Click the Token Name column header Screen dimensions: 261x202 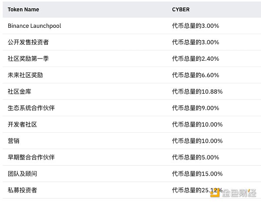tap(23, 9)
